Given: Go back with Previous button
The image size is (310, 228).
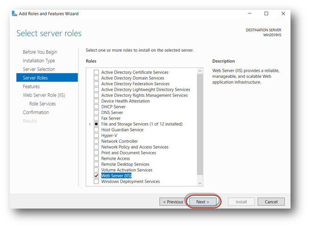Looking at the screenshot, I should pyautogui.click(x=172, y=202).
